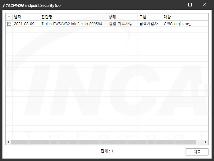Maximize the Tachyon Endpoint Security window

(x=190, y=5)
